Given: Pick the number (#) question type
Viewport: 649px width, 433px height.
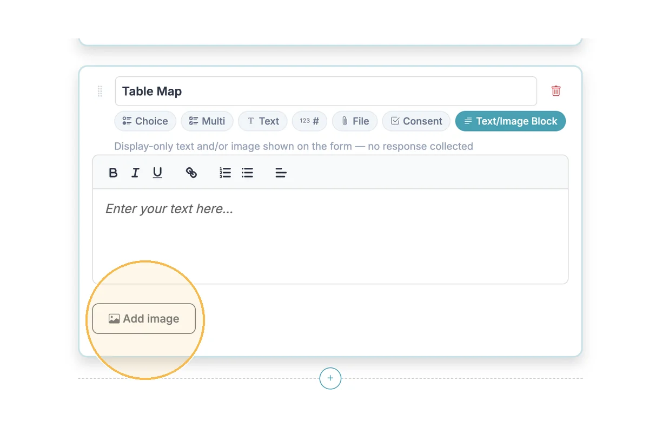Looking at the screenshot, I should click(x=309, y=121).
